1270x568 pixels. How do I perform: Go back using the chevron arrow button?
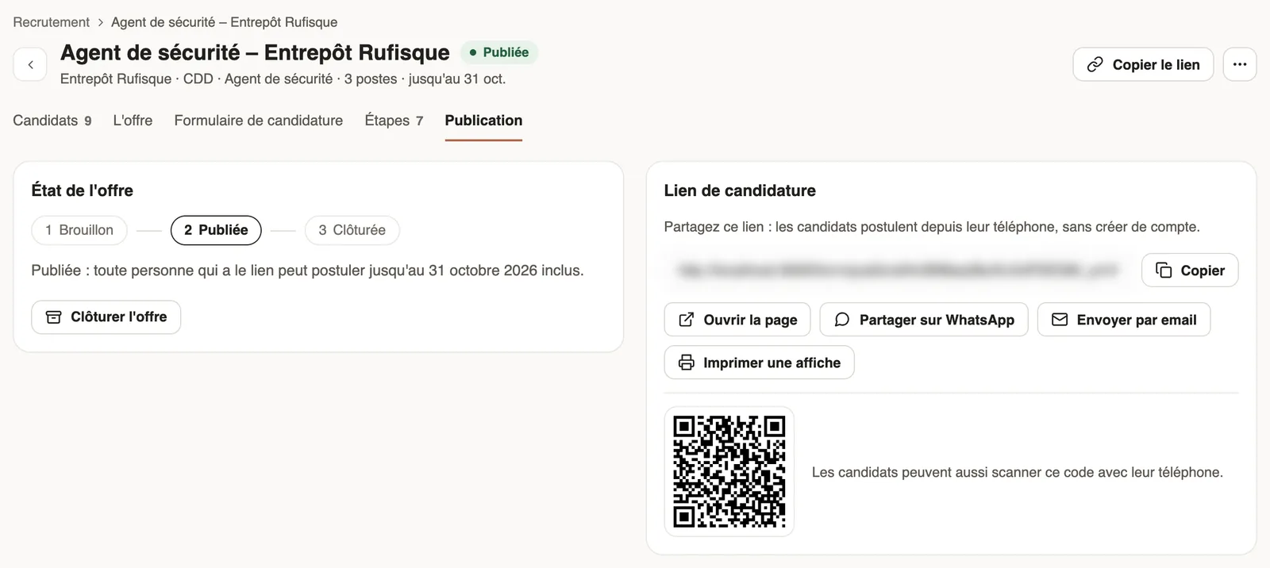(x=30, y=64)
